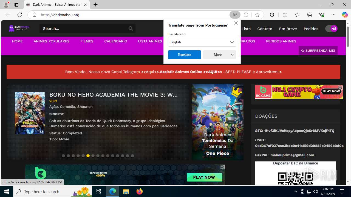Open Windows Start menu

point(7,192)
